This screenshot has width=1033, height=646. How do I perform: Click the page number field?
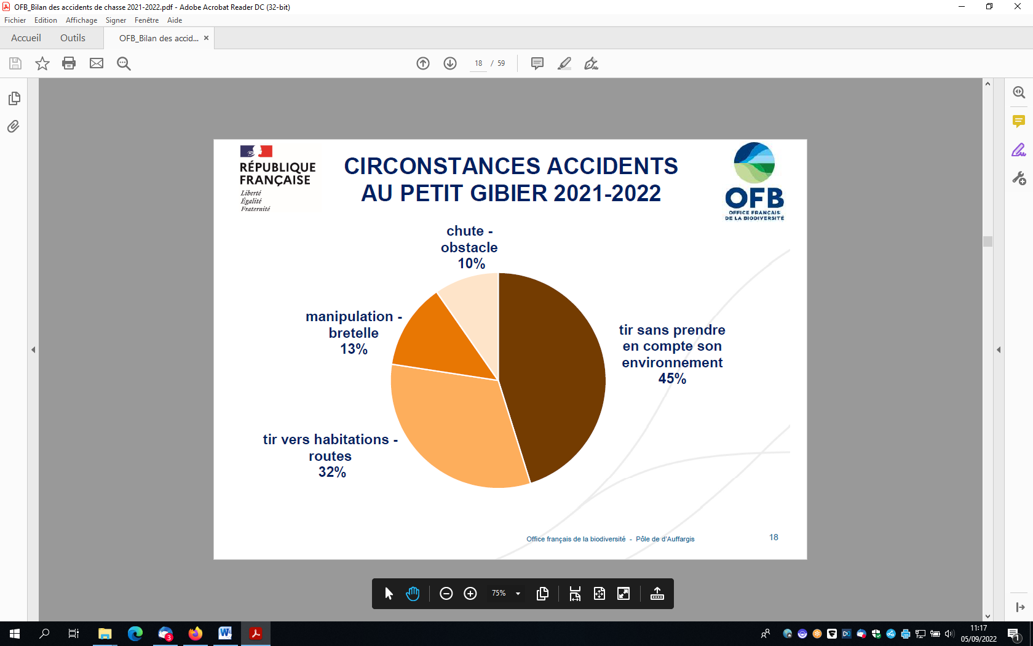(x=478, y=63)
